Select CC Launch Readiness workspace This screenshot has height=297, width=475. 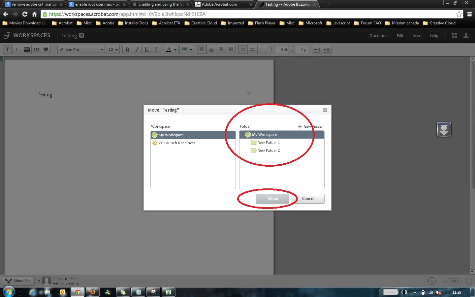tap(193, 143)
